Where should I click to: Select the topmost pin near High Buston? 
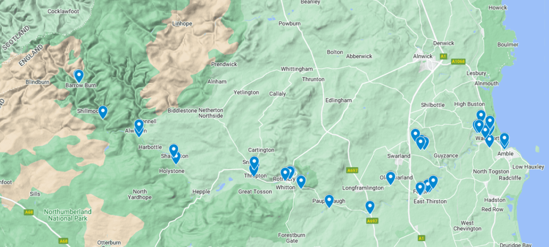coord(481,116)
